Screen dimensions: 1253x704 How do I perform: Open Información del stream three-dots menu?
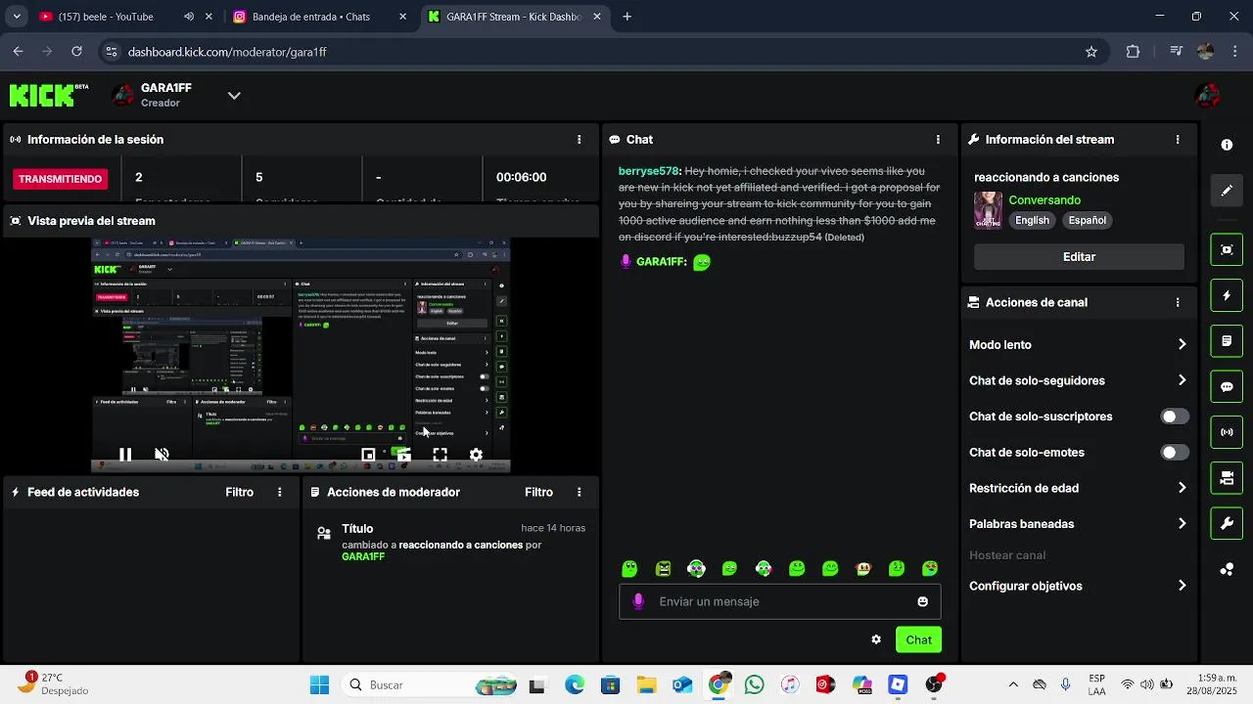point(1178,140)
